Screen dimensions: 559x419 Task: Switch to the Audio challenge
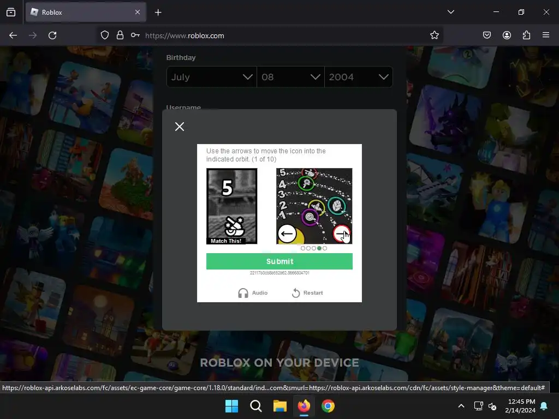253,293
